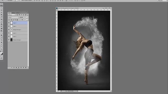Select the Hand tool

[x=2, y=47]
